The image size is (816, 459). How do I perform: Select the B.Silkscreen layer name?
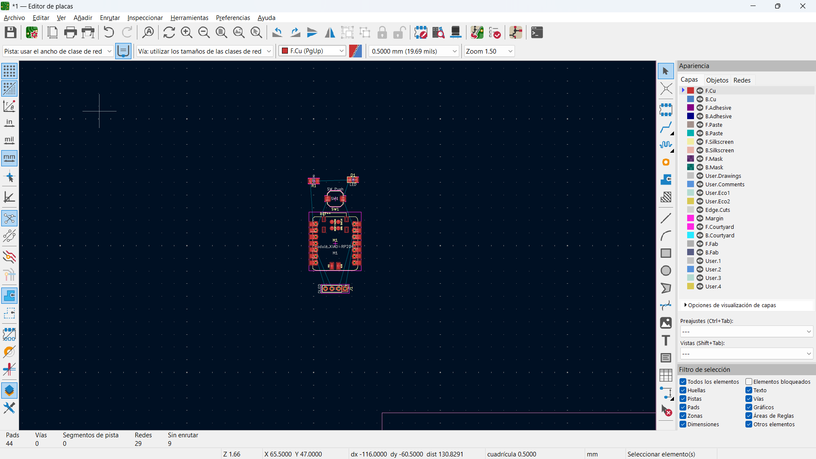point(719,150)
